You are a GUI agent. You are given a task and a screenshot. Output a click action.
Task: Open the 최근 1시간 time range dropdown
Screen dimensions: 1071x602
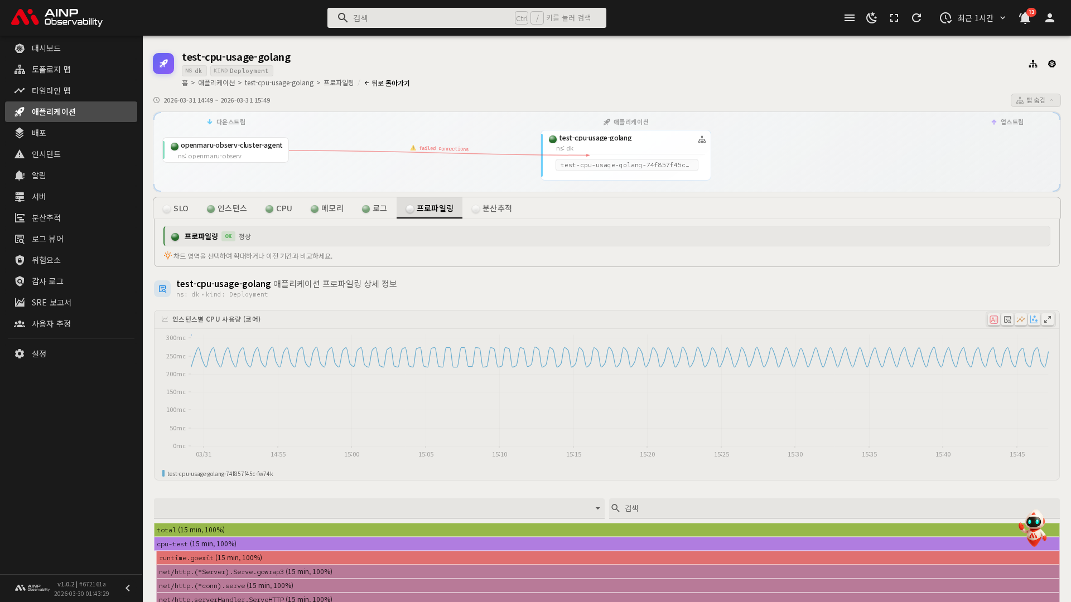click(973, 18)
